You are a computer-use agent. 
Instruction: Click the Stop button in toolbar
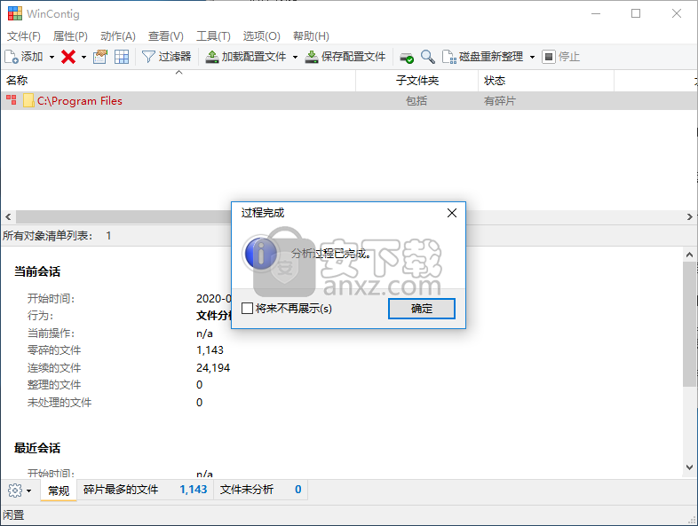click(561, 57)
